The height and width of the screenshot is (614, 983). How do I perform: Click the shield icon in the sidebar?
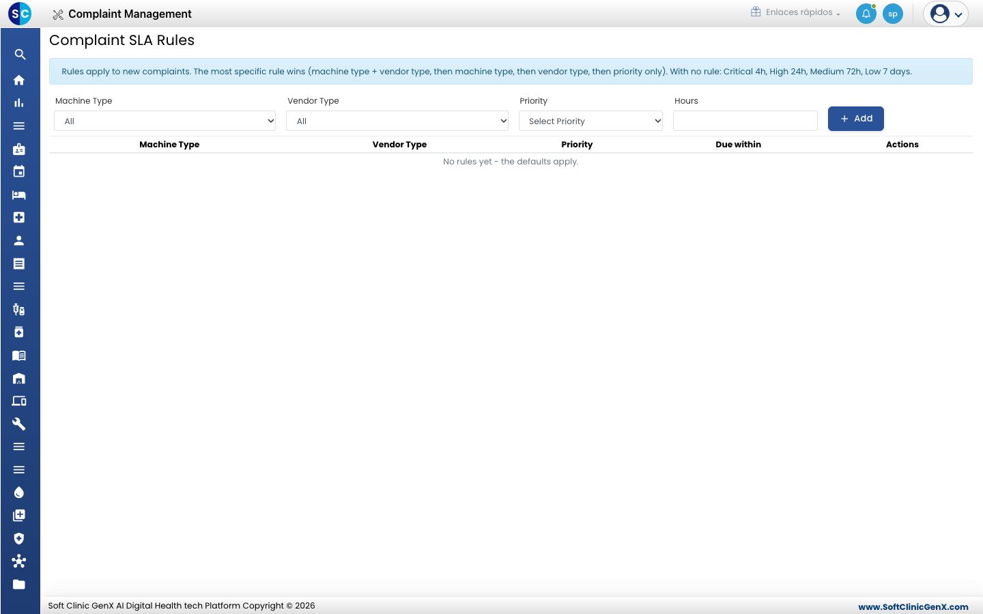(x=19, y=538)
